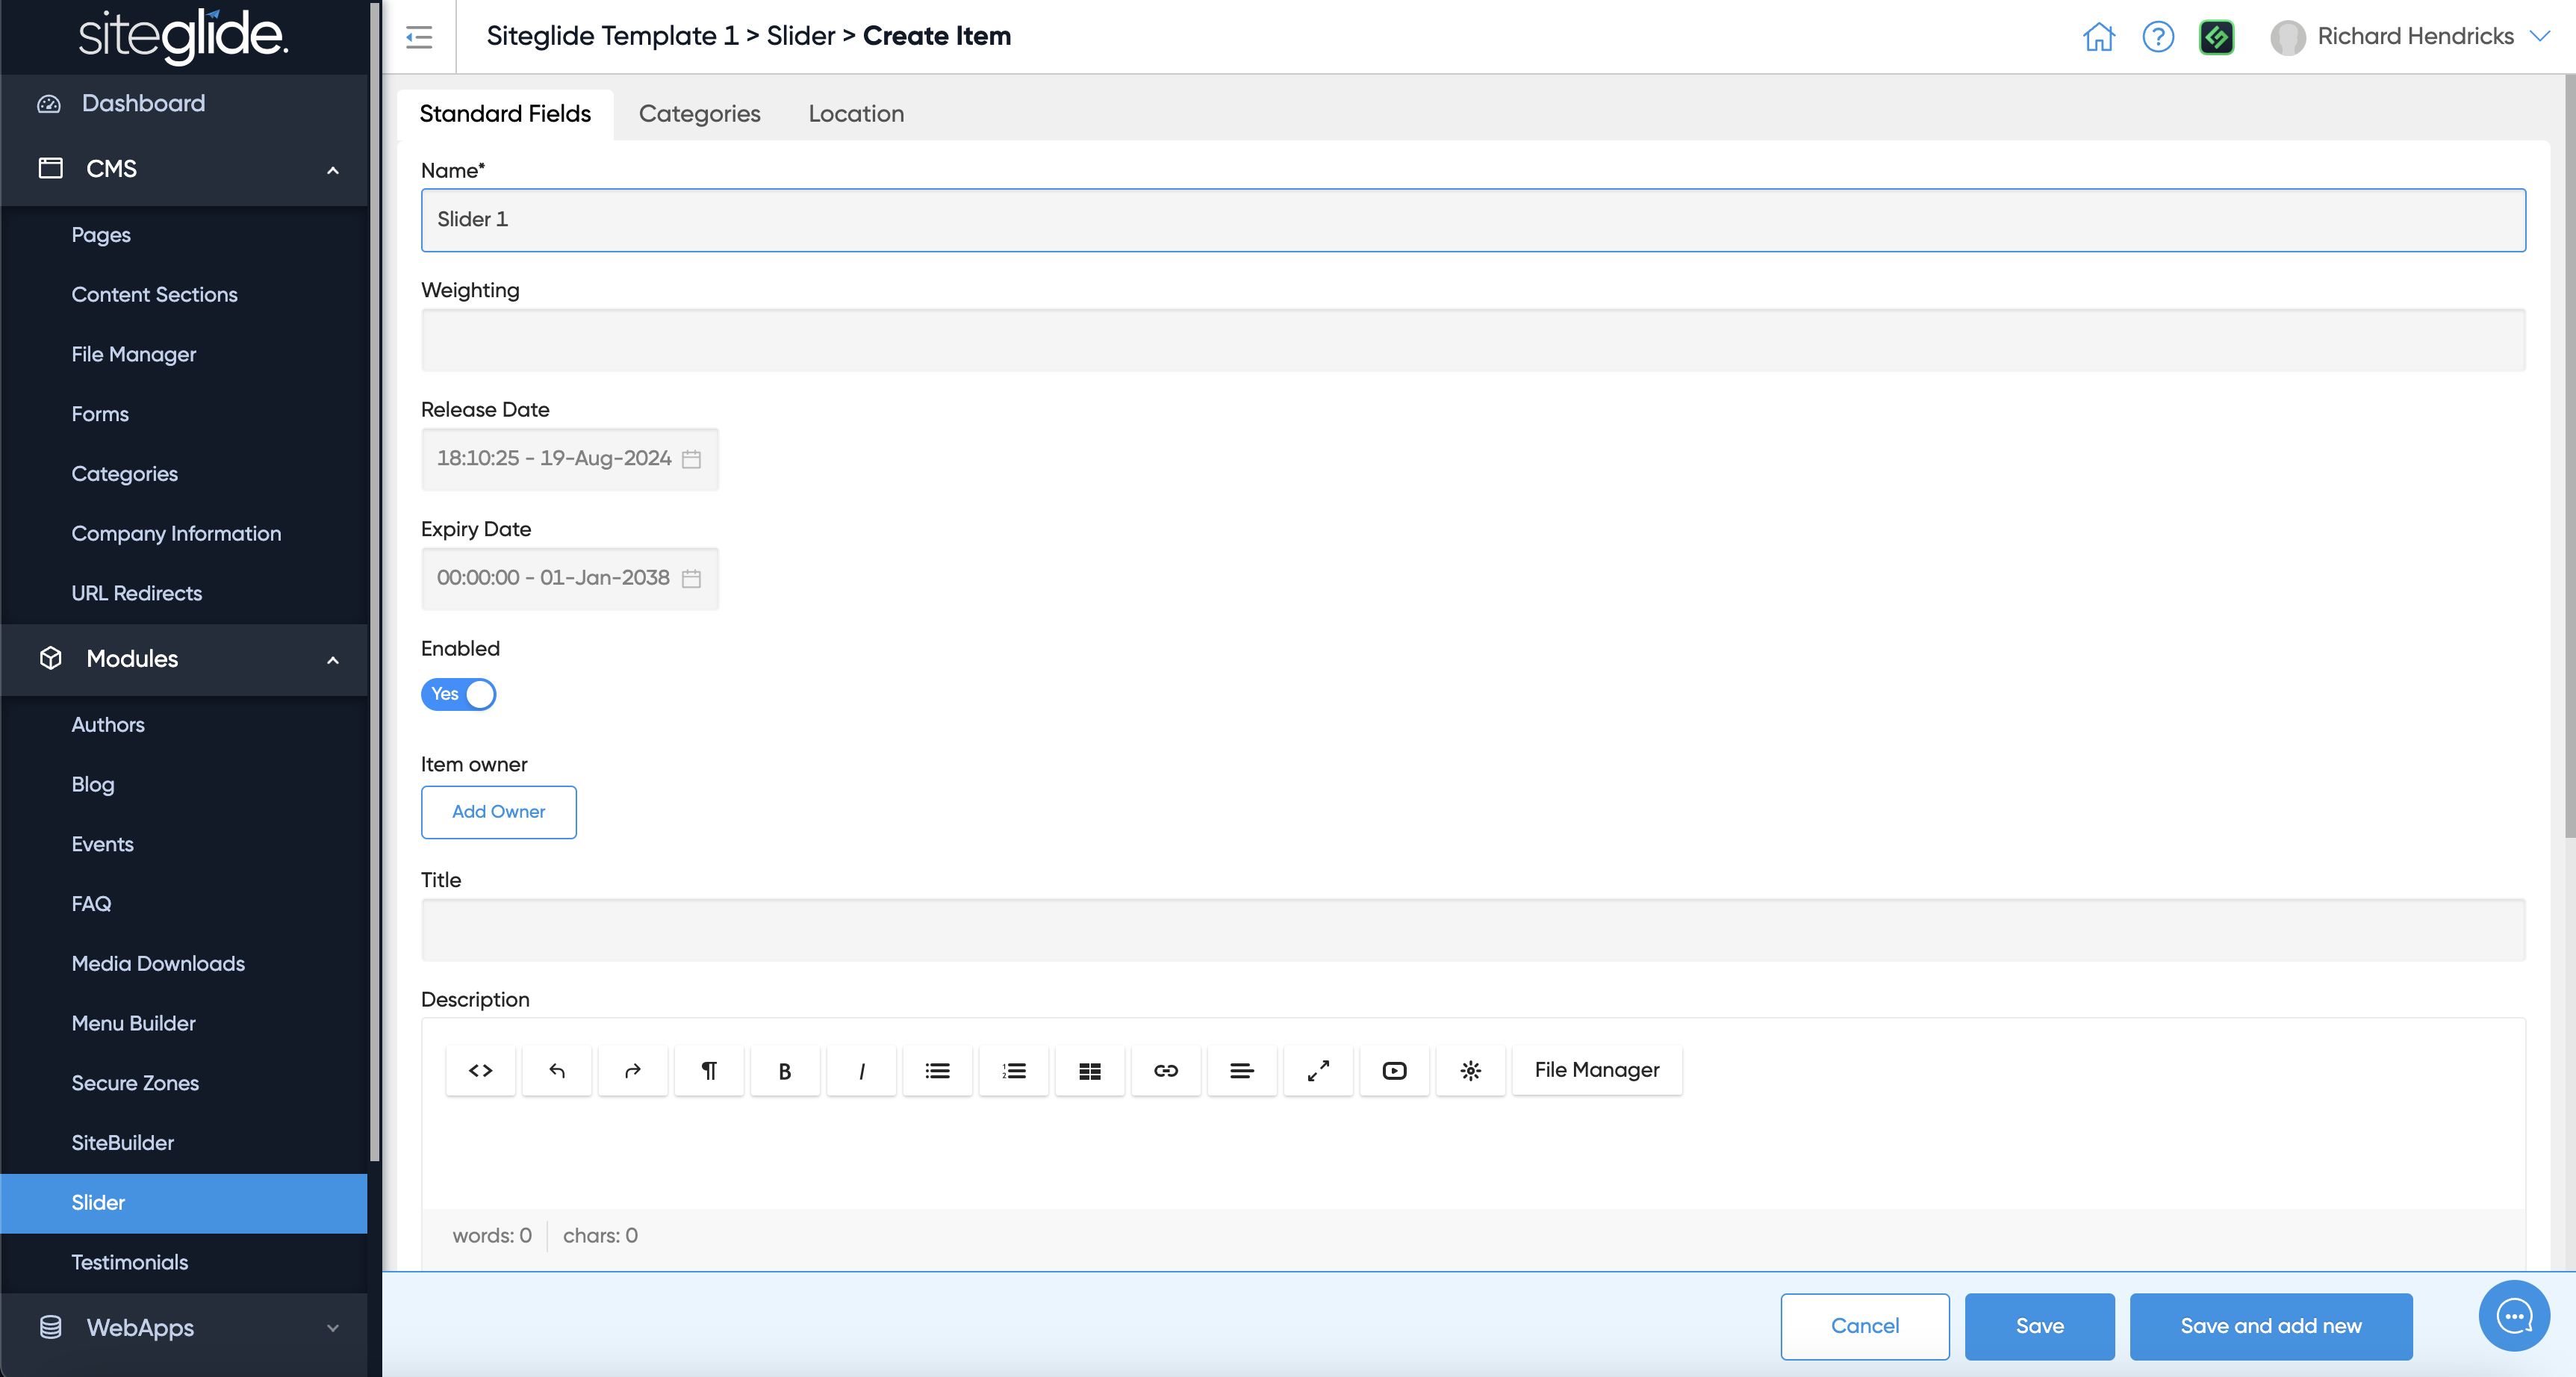Click the undo arrow in editor toolbar

(x=557, y=1071)
